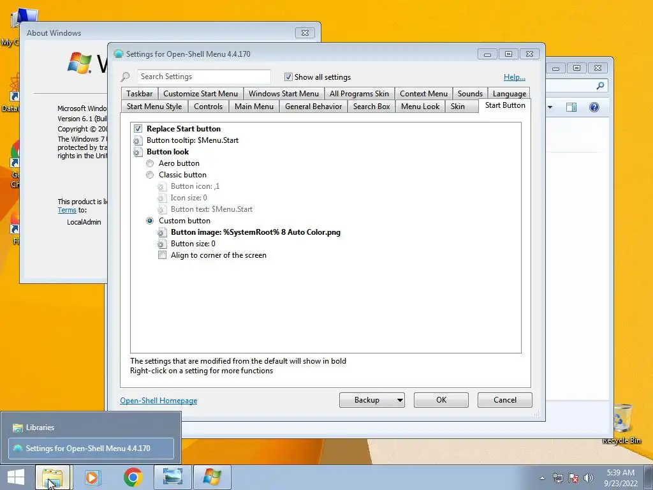Open the General Behavior tab

pyautogui.click(x=314, y=107)
